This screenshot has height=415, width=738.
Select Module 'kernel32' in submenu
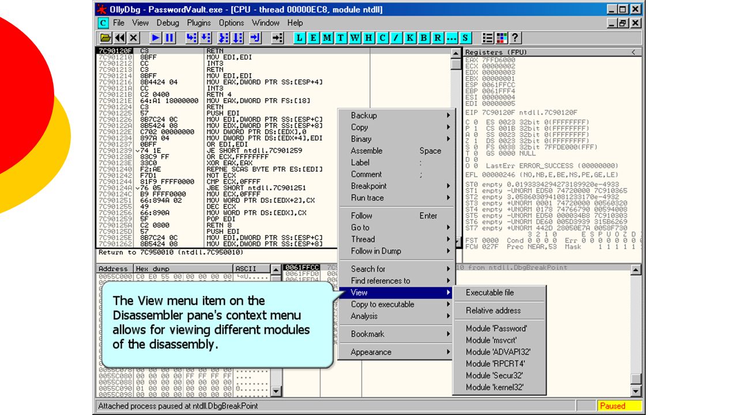pos(499,387)
